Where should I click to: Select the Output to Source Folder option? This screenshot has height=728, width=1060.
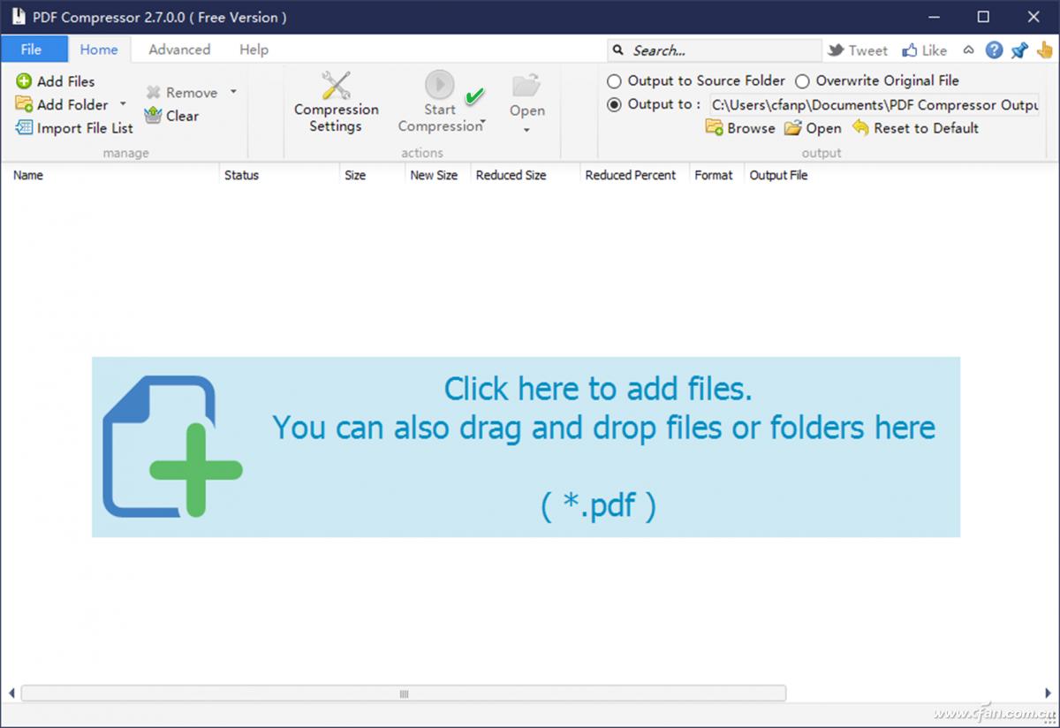(696, 81)
